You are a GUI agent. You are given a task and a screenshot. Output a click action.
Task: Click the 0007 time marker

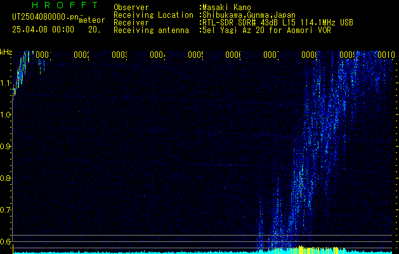[x=271, y=55]
